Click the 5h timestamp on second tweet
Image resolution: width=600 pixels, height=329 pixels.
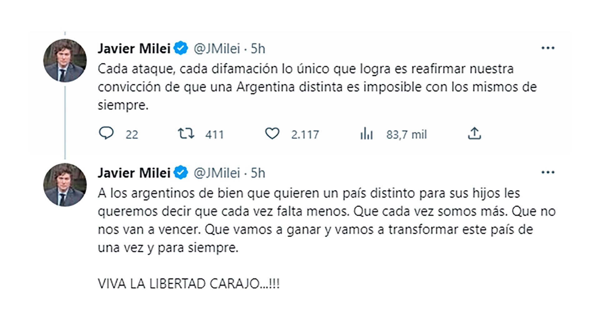pos(258,173)
